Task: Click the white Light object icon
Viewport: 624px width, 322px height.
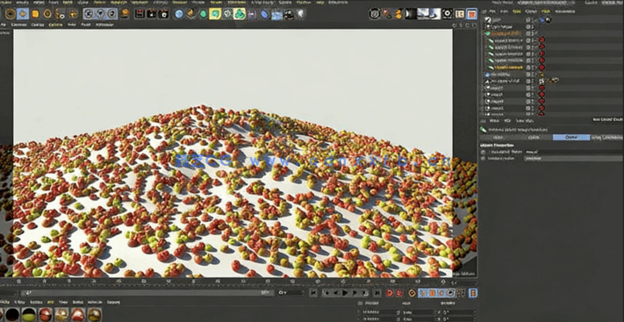Action: [301, 15]
